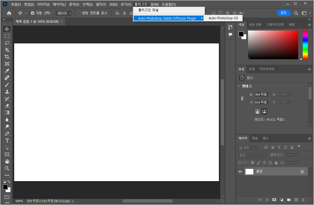Select the Zoom tool in the toolbox
The image size is (314, 205).
point(7,168)
